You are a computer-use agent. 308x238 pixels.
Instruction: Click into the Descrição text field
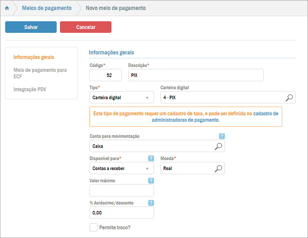196,75
